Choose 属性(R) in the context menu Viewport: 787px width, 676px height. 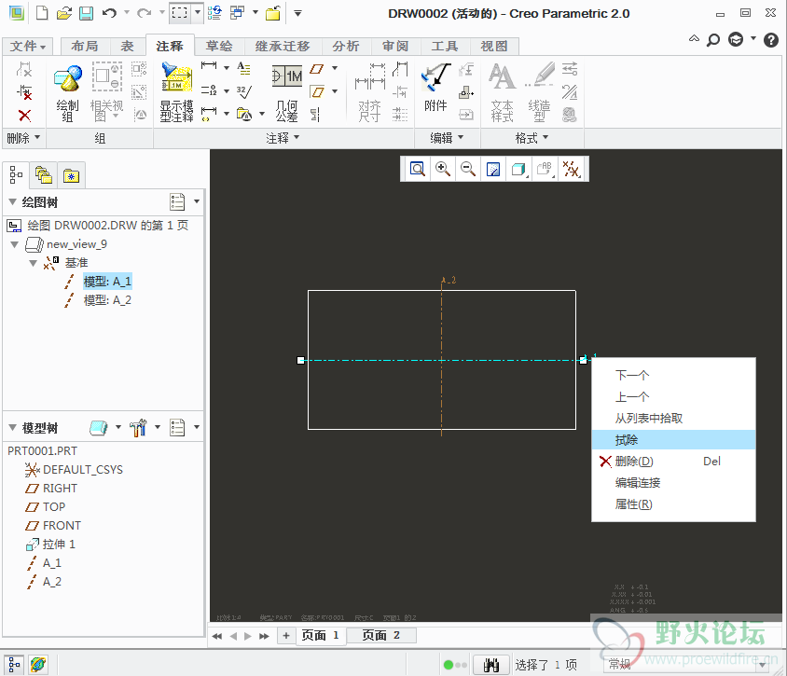[673, 504]
